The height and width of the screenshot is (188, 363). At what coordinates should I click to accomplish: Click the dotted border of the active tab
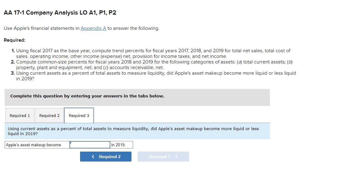point(79,108)
